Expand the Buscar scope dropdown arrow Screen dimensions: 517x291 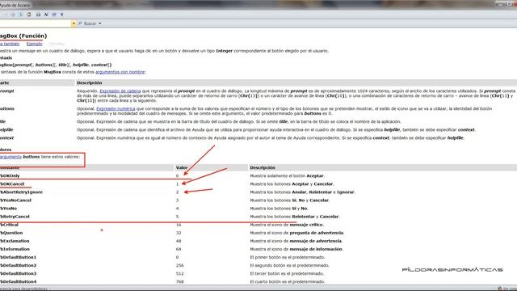(x=100, y=23)
